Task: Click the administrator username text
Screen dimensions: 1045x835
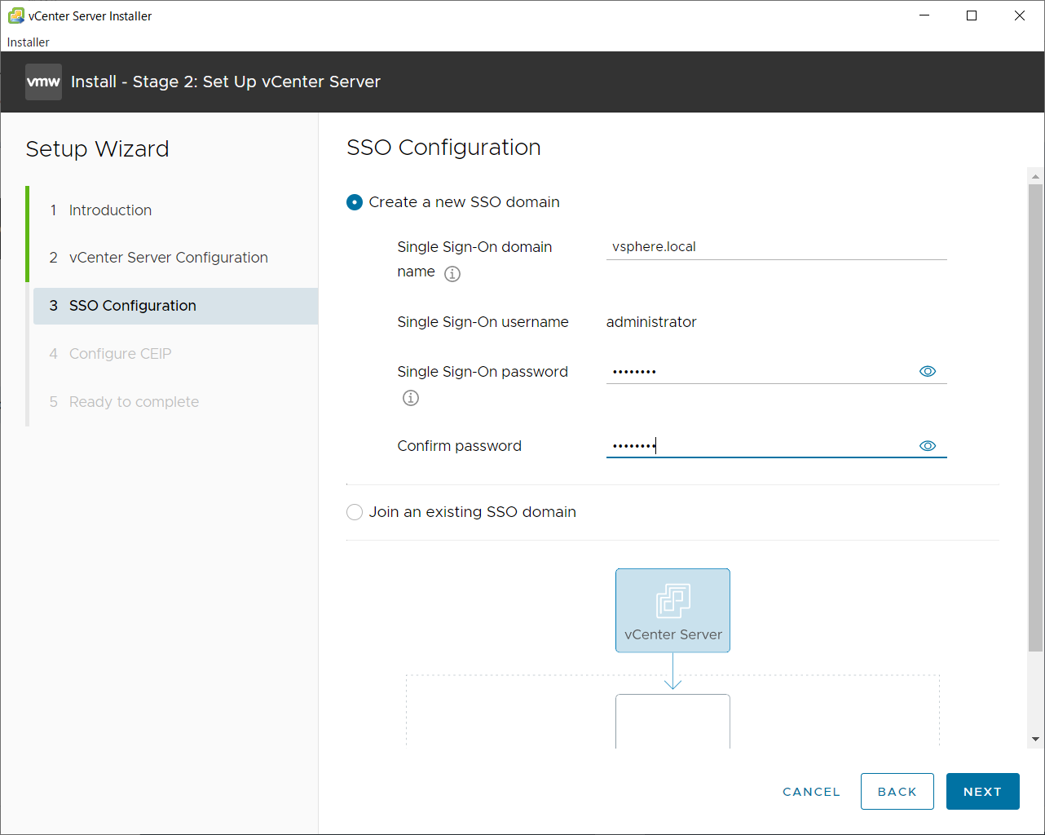Action: pos(651,322)
